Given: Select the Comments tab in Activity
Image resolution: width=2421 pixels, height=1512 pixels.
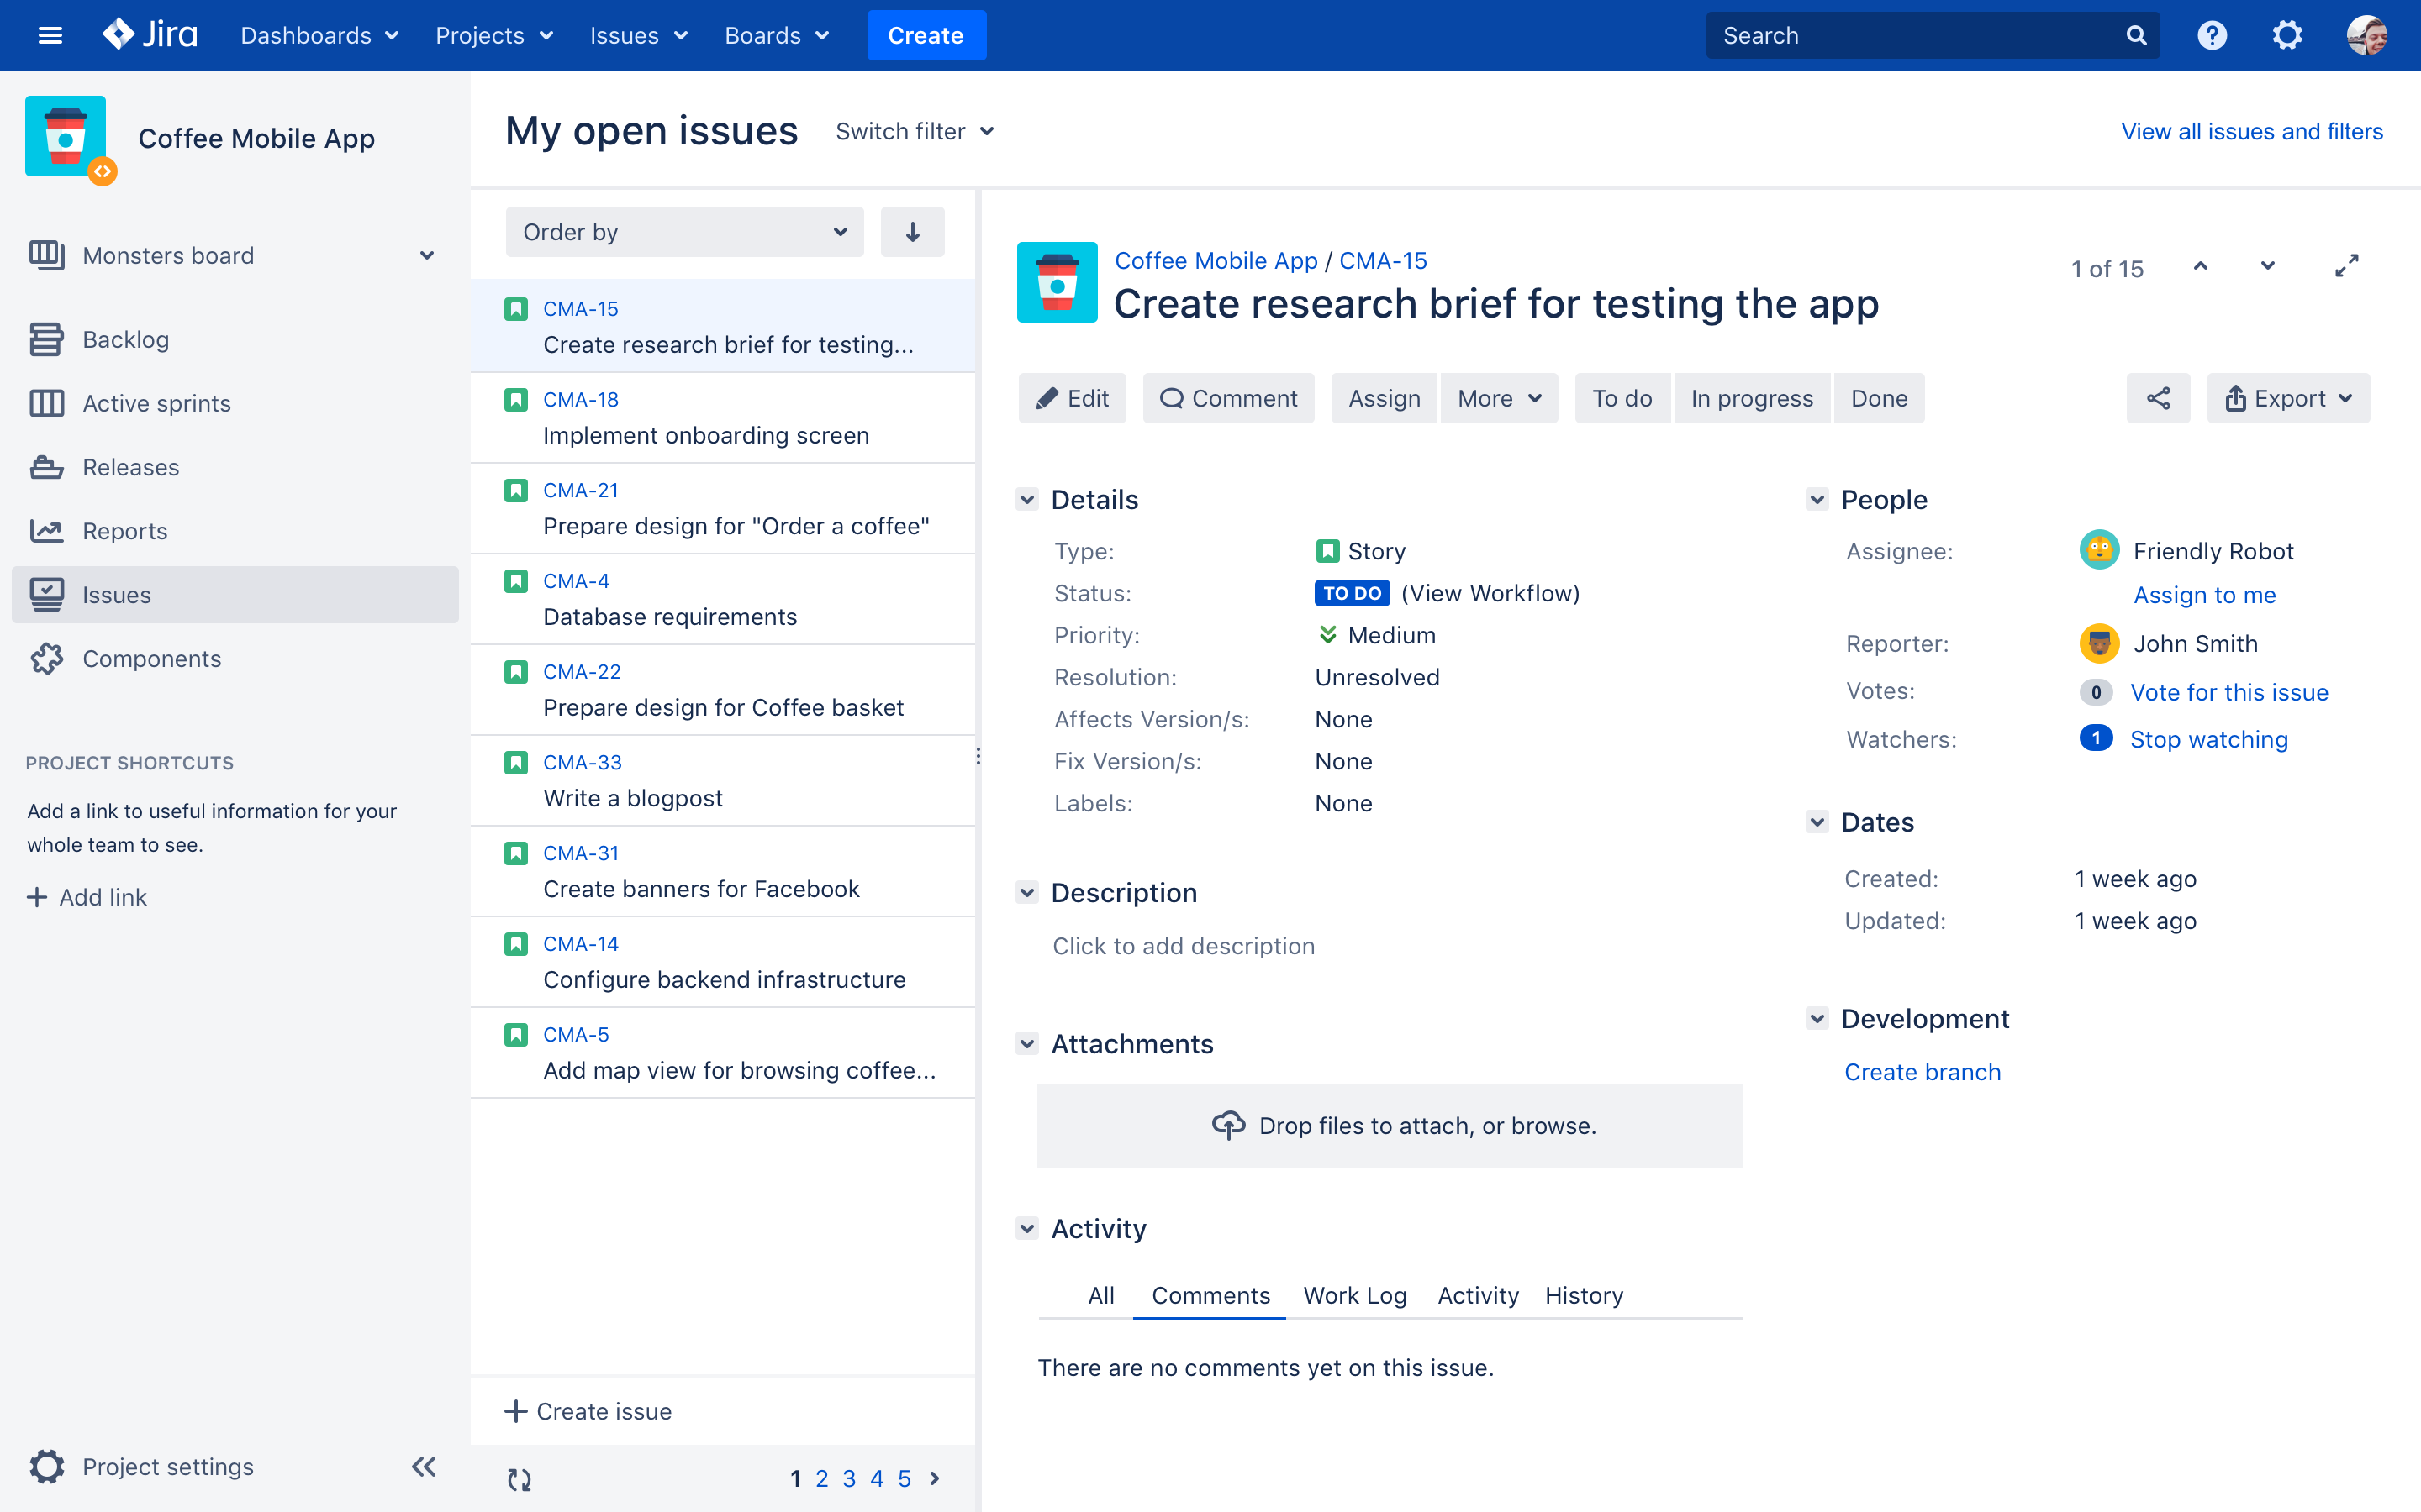Looking at the screenshot, I should [1210, 1296].
